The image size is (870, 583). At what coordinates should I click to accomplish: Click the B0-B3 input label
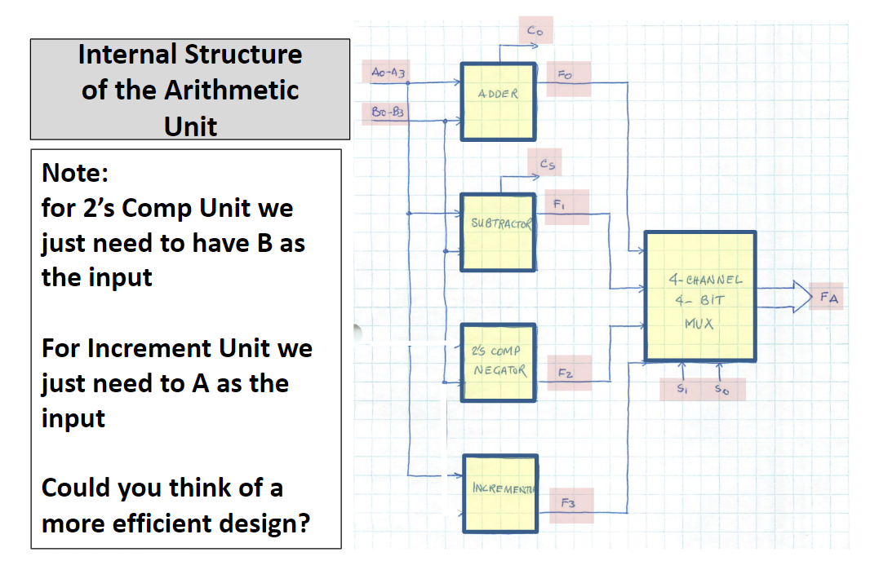[x=386, y=113]
